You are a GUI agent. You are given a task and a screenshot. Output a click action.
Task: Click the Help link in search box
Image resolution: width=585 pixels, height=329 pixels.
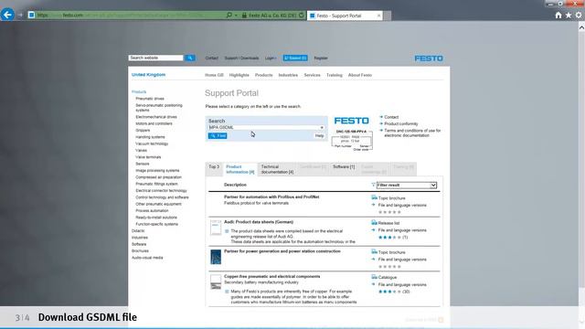click(319, 136)
